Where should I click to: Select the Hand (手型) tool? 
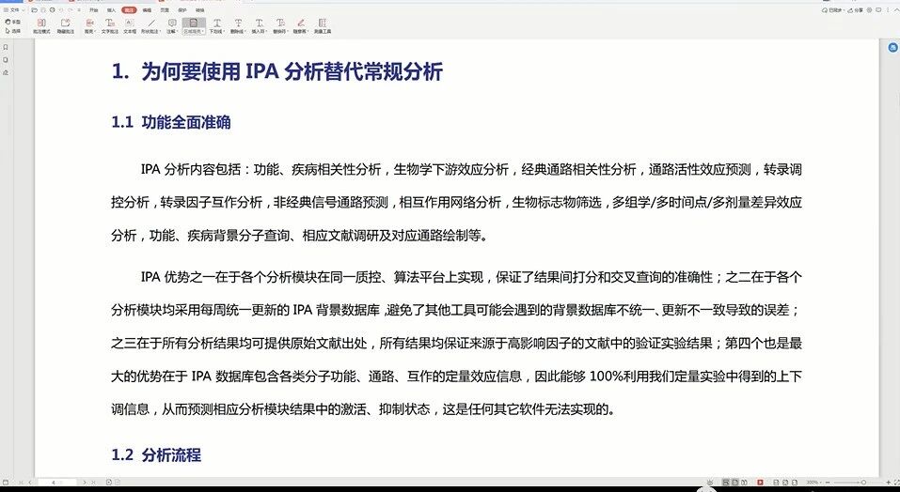[14, 22]
